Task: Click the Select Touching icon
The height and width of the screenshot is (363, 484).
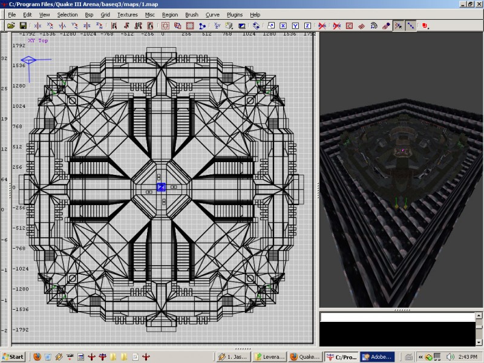Action: click(x=126, y=25)
